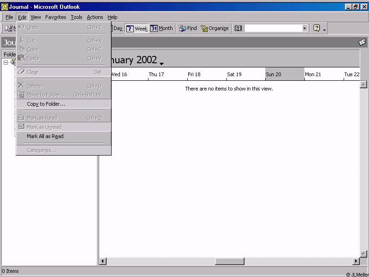Click the Thu 17 date header
Image resolution: width=369 pixels, height=277 pixels.
click(168, 74)
